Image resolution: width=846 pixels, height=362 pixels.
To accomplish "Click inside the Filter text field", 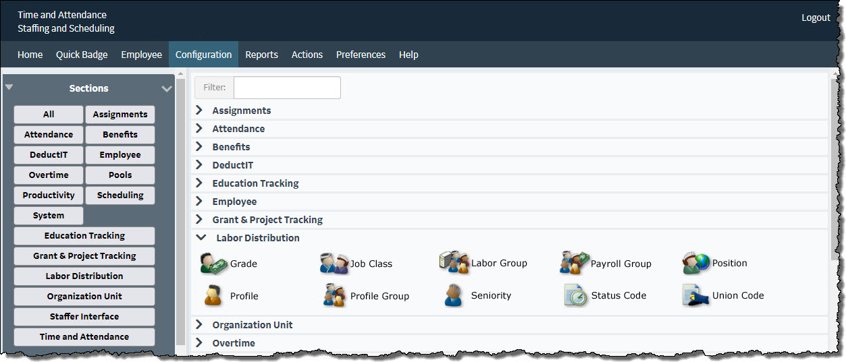I will (287, 88).
